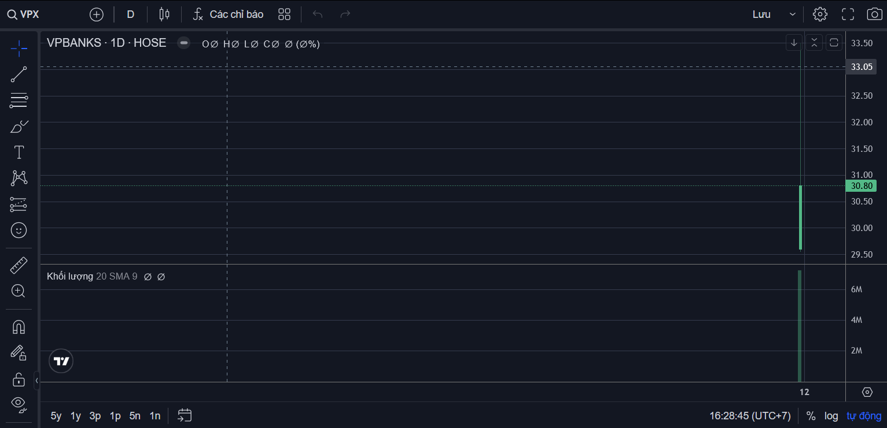Select the 1y time range
The image size is (887, 428).
coord(76,416)
